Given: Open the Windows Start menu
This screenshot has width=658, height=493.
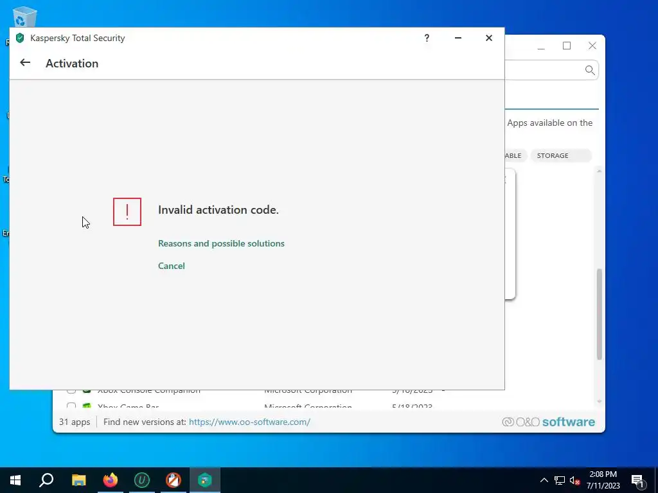Looking at the screenshot, I should click(x=15, y=480).
